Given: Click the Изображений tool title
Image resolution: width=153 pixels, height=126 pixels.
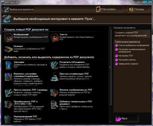Looking at the screenshot, I should click(x=21, y=34).
